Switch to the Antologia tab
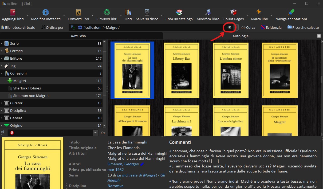The height and width of the screenshot is (189, 323). [x=240, y=36]
